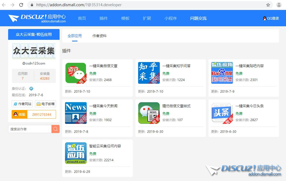The height and width of the screenshot is (181, 286).
Task: Open the 智伍应用 zhiwu55.com plugin icon
Action: [76, 153]
